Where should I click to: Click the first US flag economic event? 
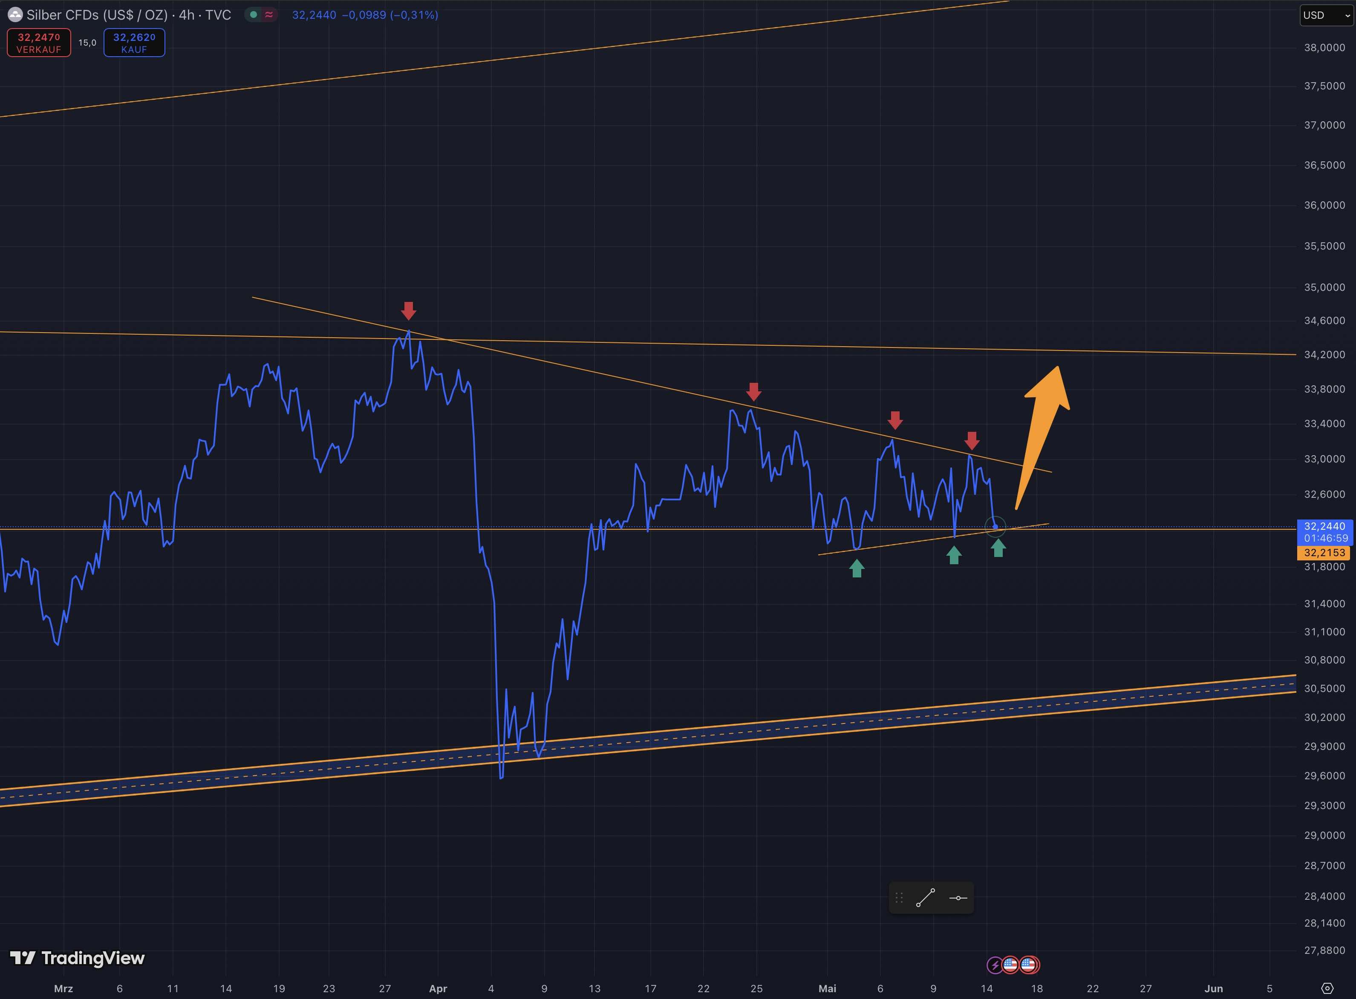(x=1010, y=965)
